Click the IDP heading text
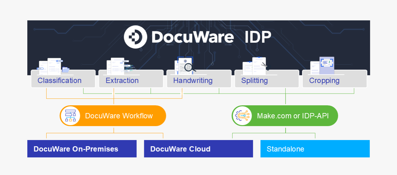The image size is (397, 175). click(x=258, y=37)
